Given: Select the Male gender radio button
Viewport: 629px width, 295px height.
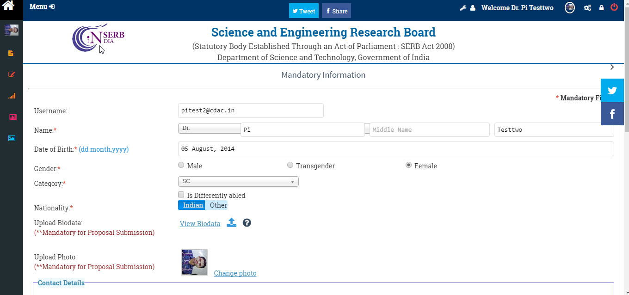Looking at the screenshot, I should [x=181, y=165].
